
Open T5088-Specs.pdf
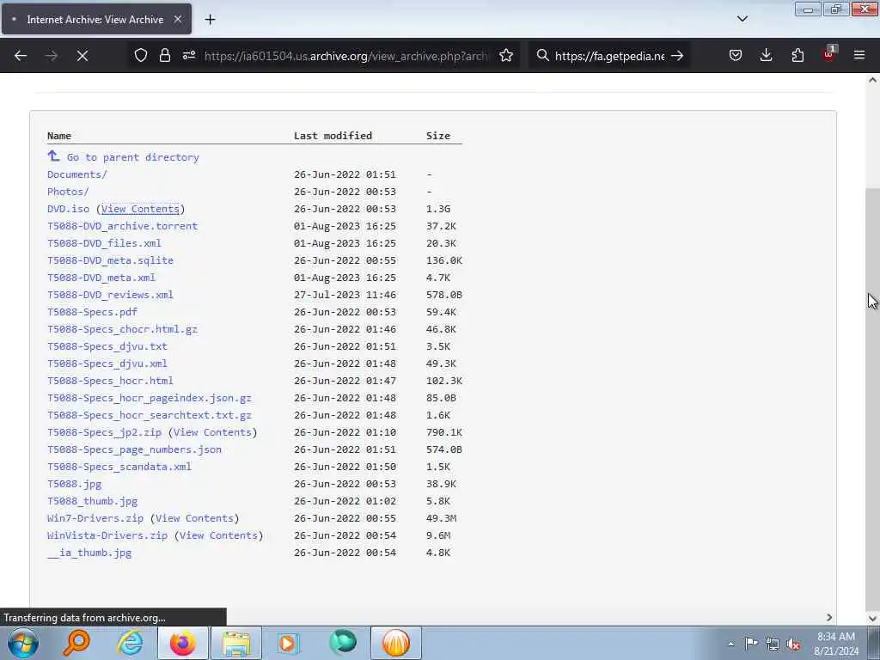[92, 311]
